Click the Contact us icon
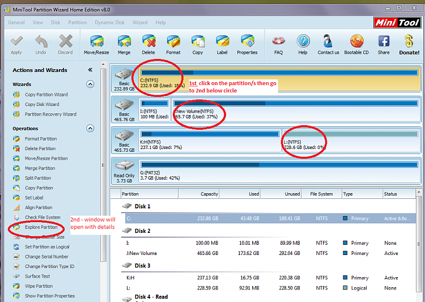Image resolution: width=425 pixels, height=302 pixels. pyautogui.click(x=328, y=41)
